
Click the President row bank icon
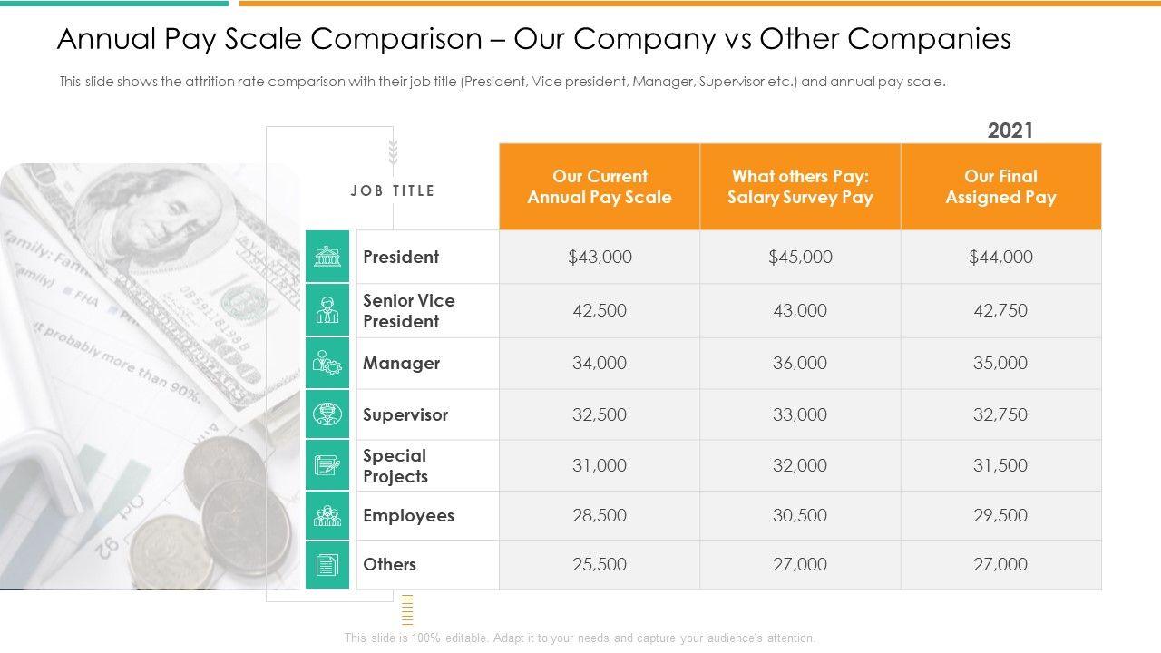pyautogui.click(x=327, y=257)
